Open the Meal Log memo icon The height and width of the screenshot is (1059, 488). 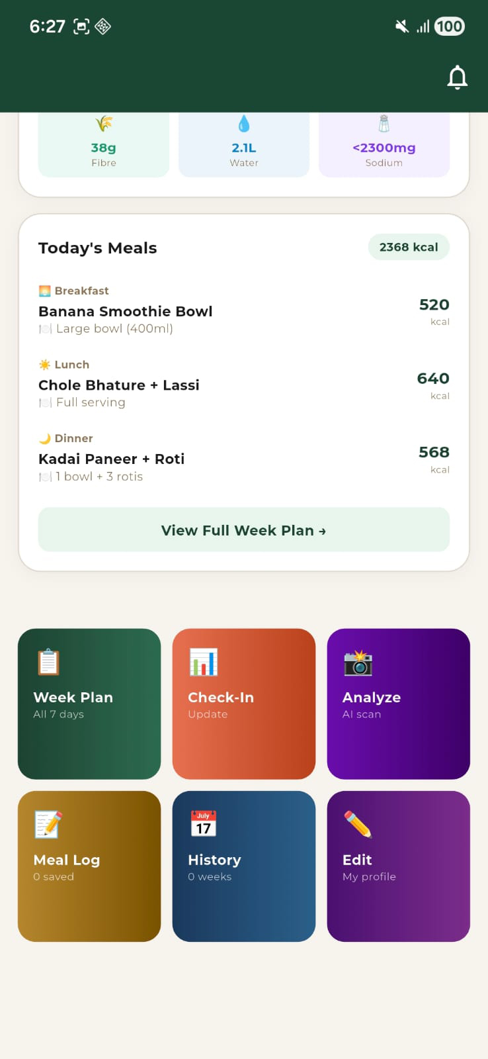pos(47,823)
